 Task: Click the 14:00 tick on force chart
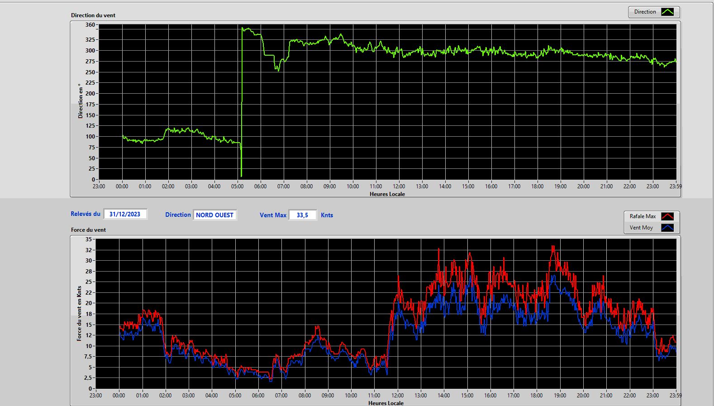click(x=443, y=396)
